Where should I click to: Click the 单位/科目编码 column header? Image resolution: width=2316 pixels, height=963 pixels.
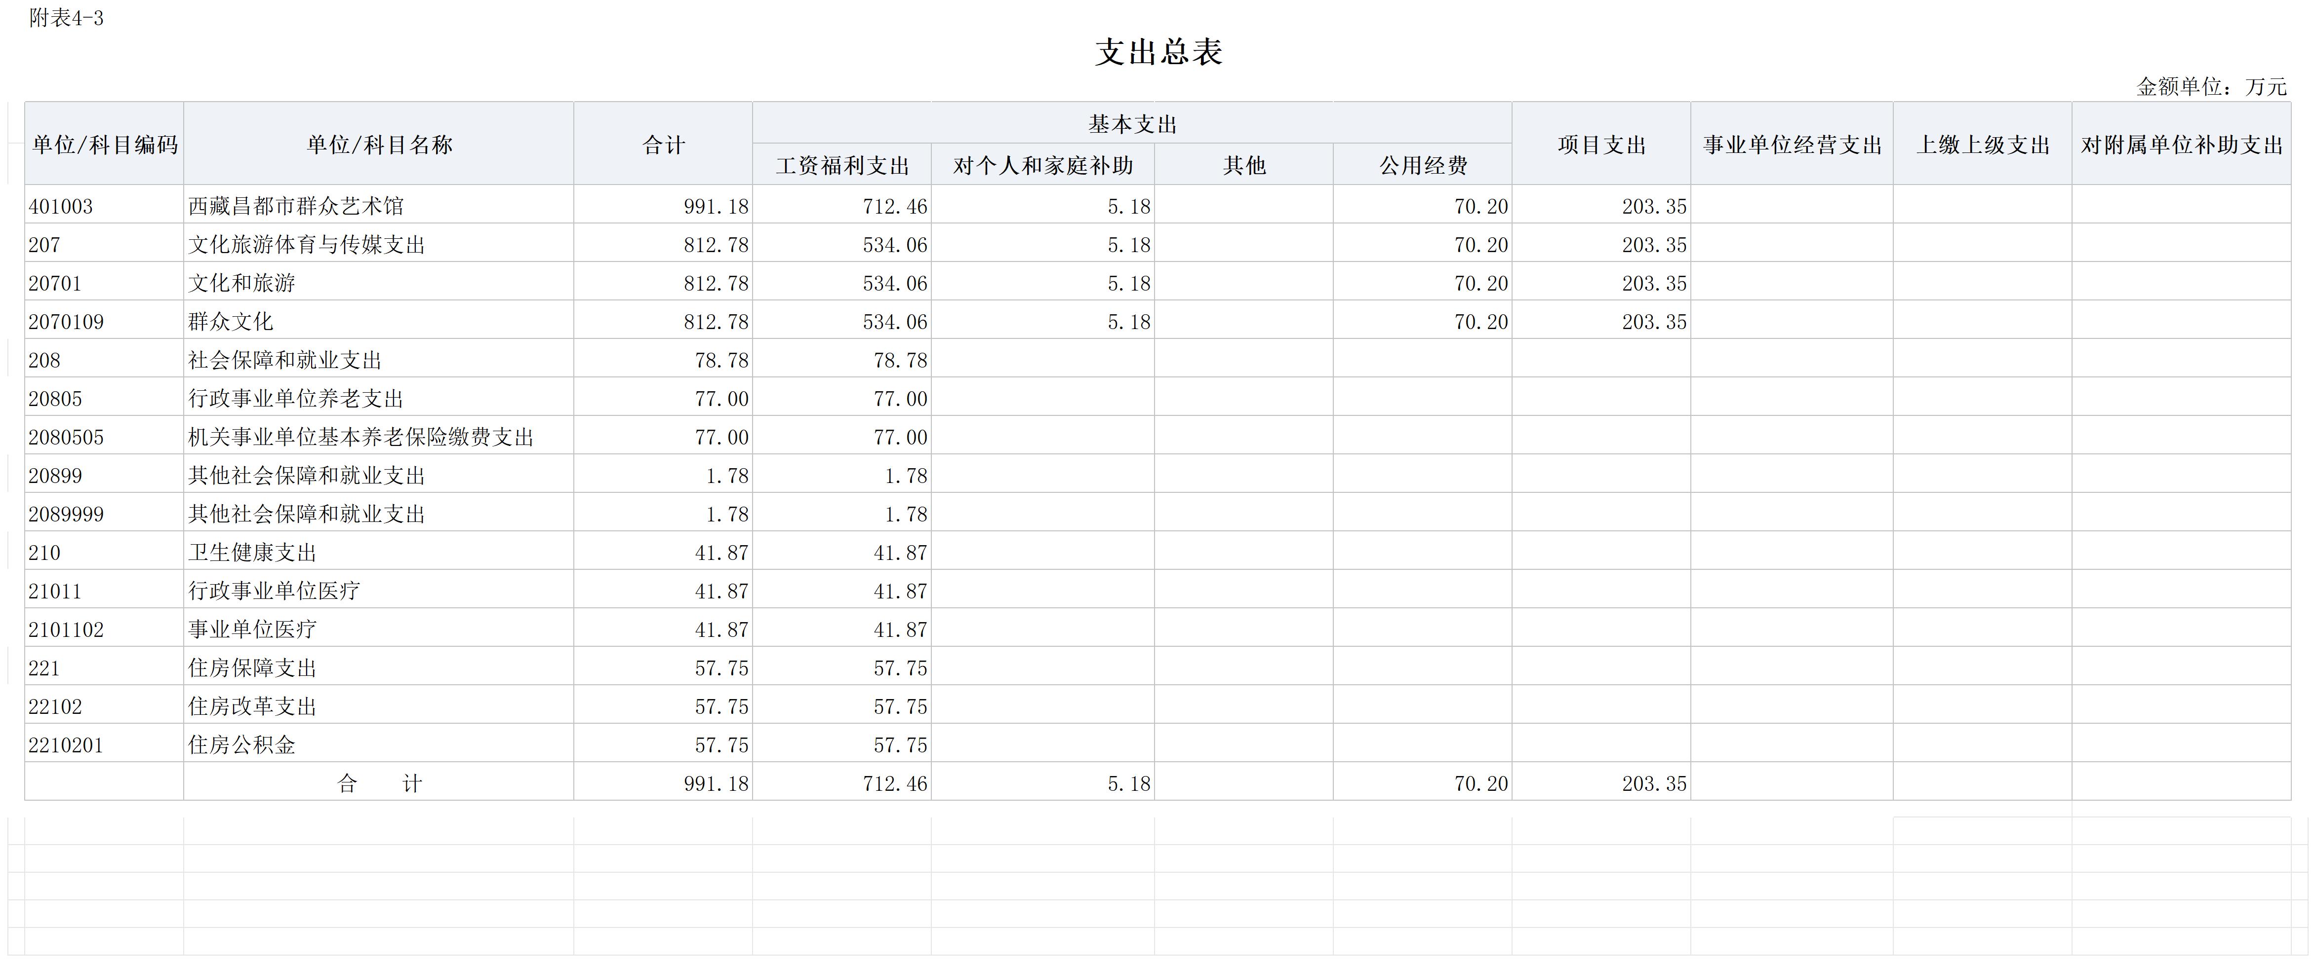point(104,145)
